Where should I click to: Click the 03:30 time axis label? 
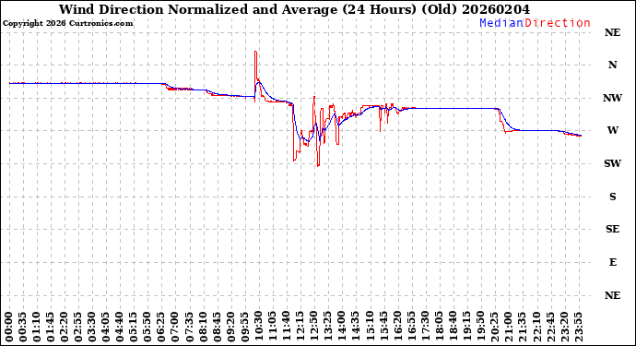[x=92, y=327]
